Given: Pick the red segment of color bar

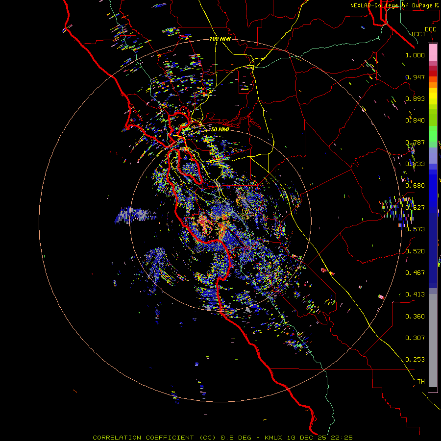Looking at the screenshot, I should [433, 73].
